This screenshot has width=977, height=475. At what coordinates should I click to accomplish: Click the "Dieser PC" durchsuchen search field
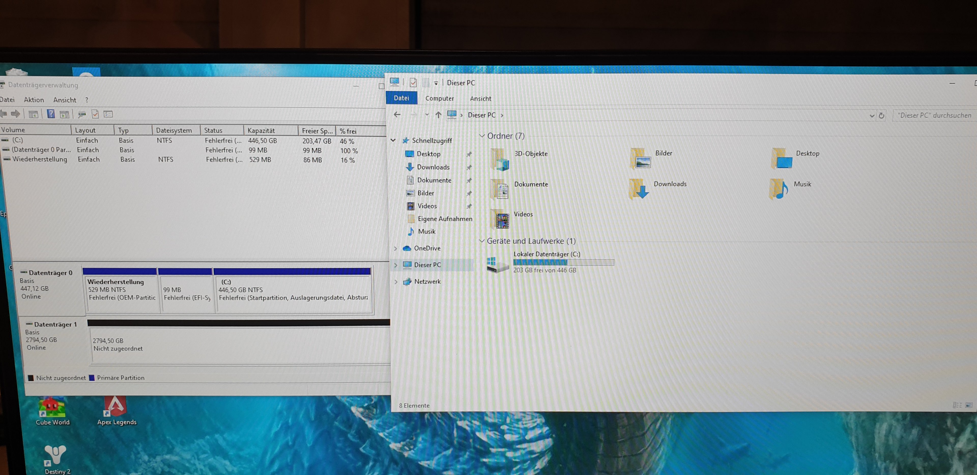click(934, 115)
